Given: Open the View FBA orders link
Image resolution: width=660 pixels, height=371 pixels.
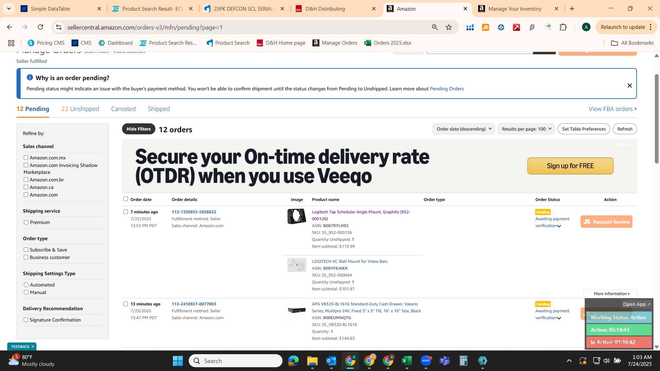Looking at the screenshot, I should click(613, 109).
